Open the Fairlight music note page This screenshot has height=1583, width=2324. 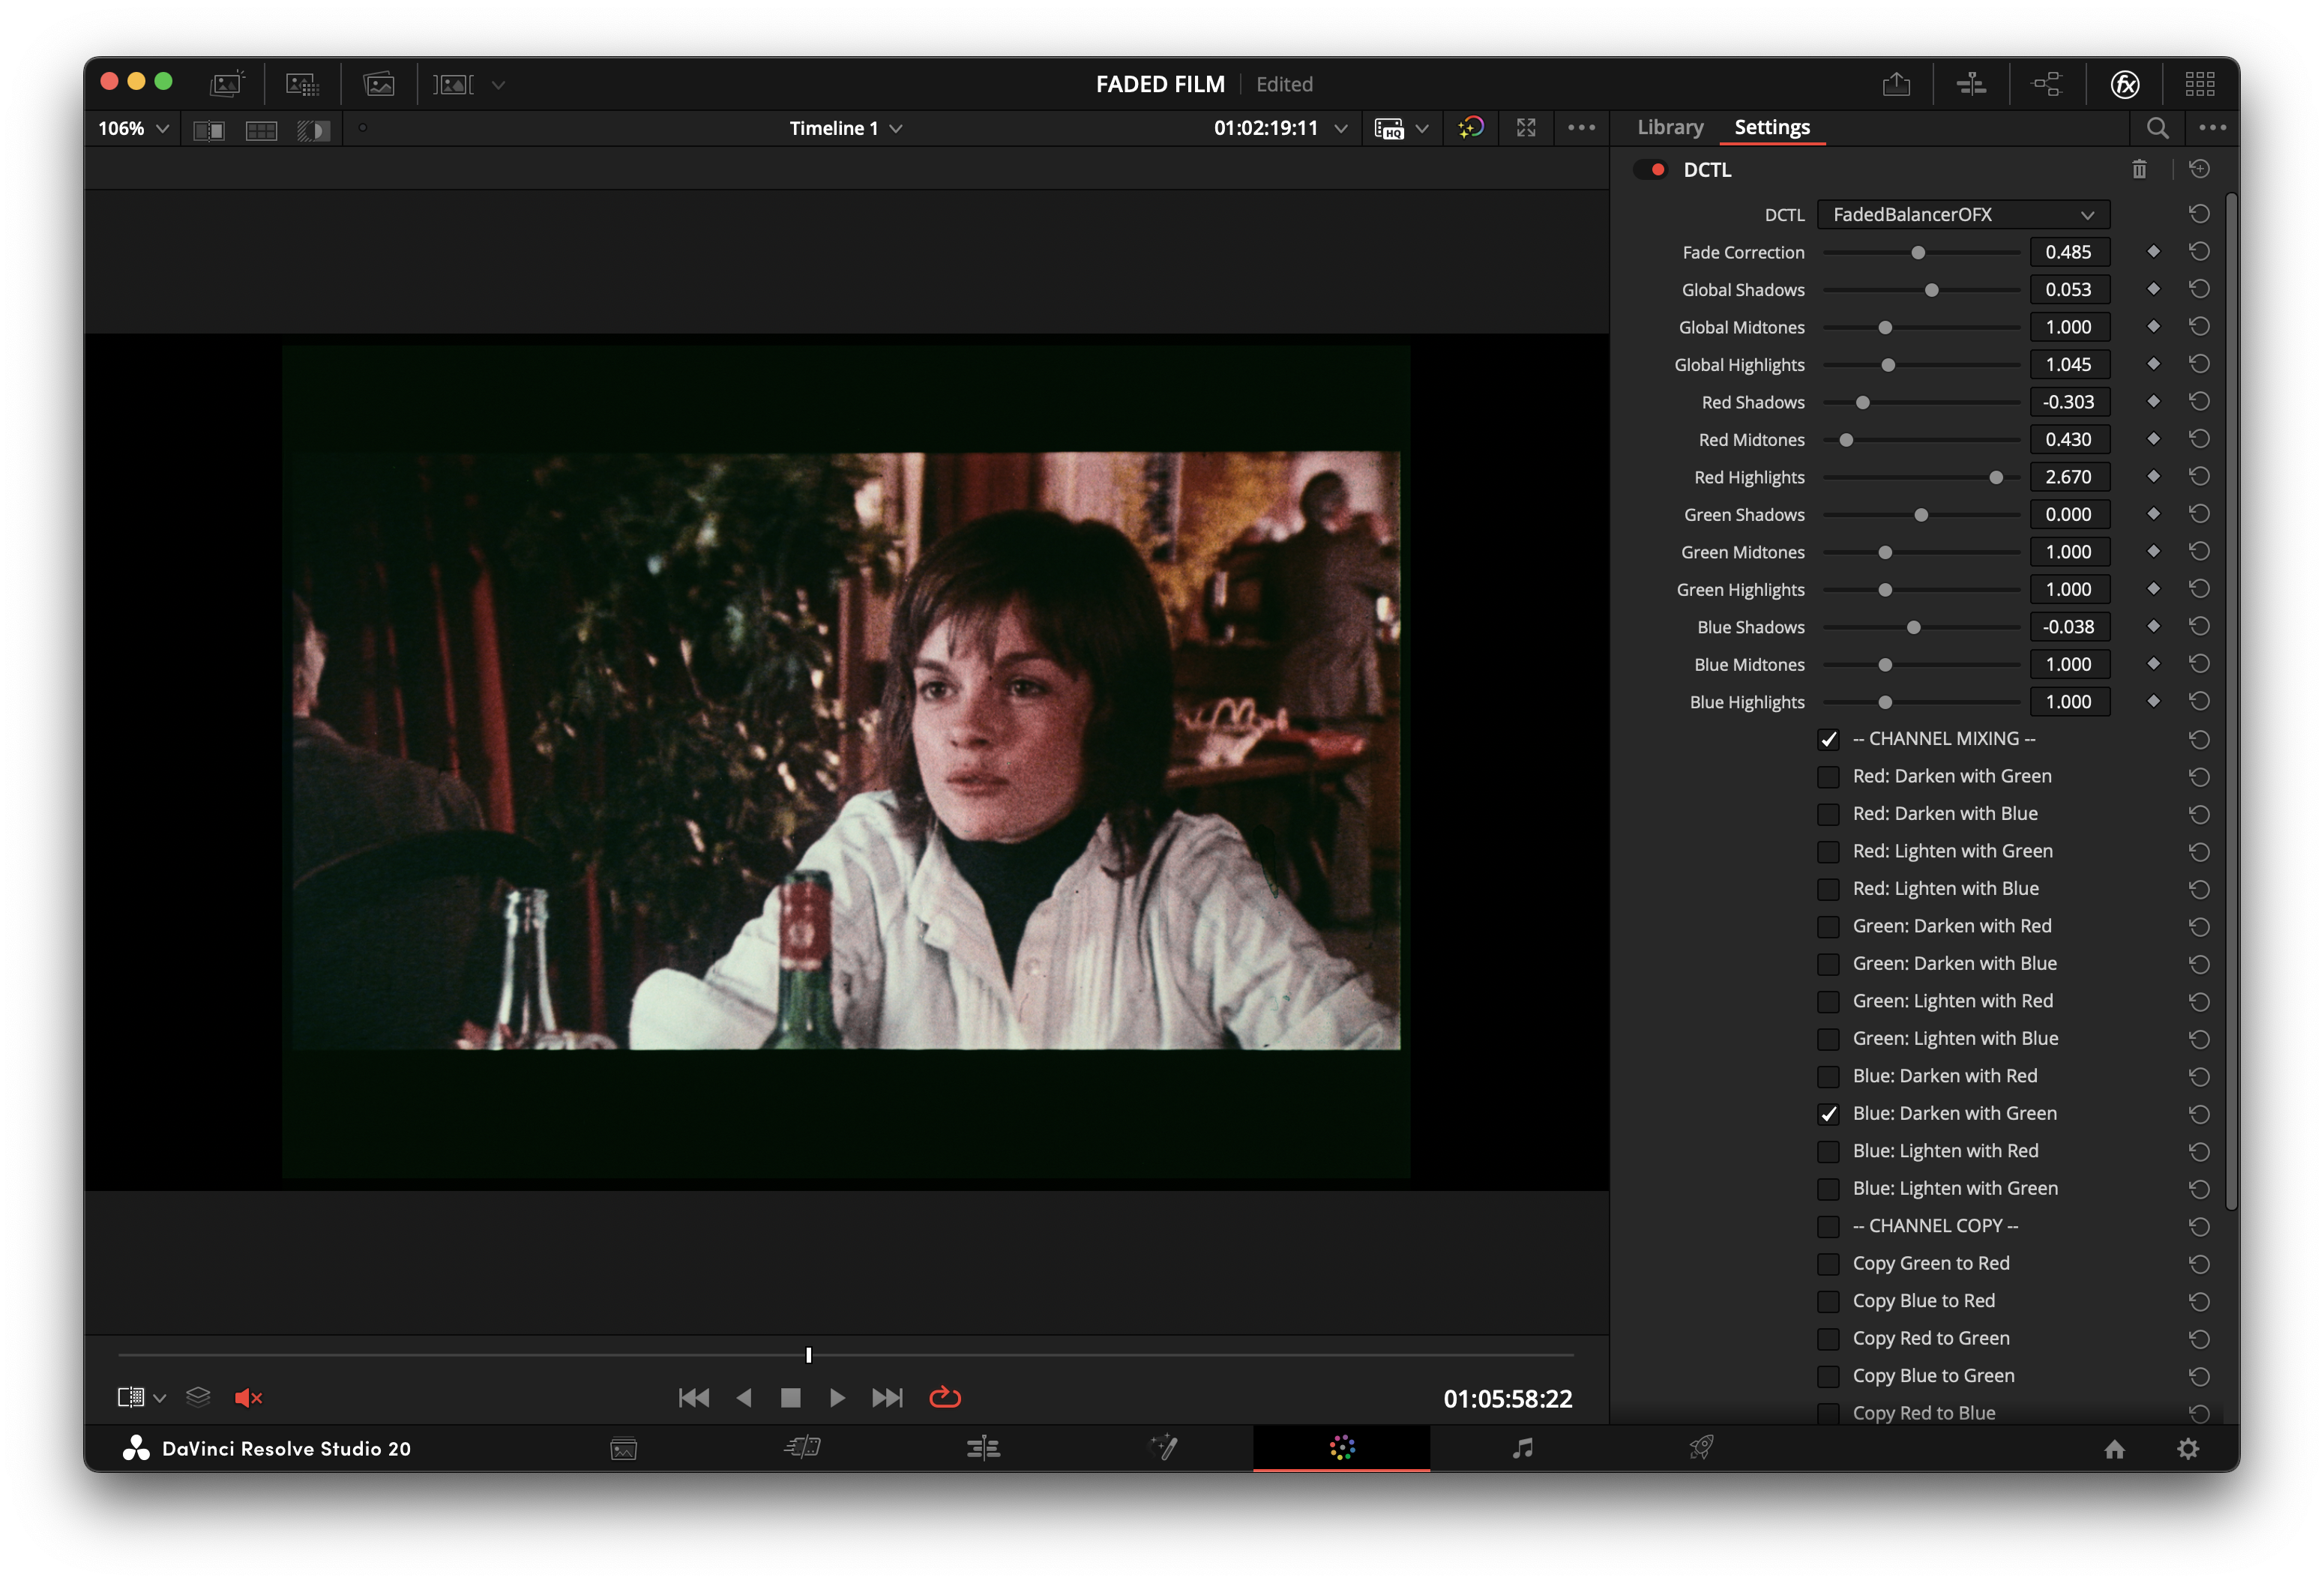pyautogui.click(x=1522, y=1448)
